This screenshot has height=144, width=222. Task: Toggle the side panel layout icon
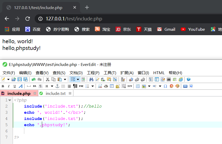pos(157,79)
